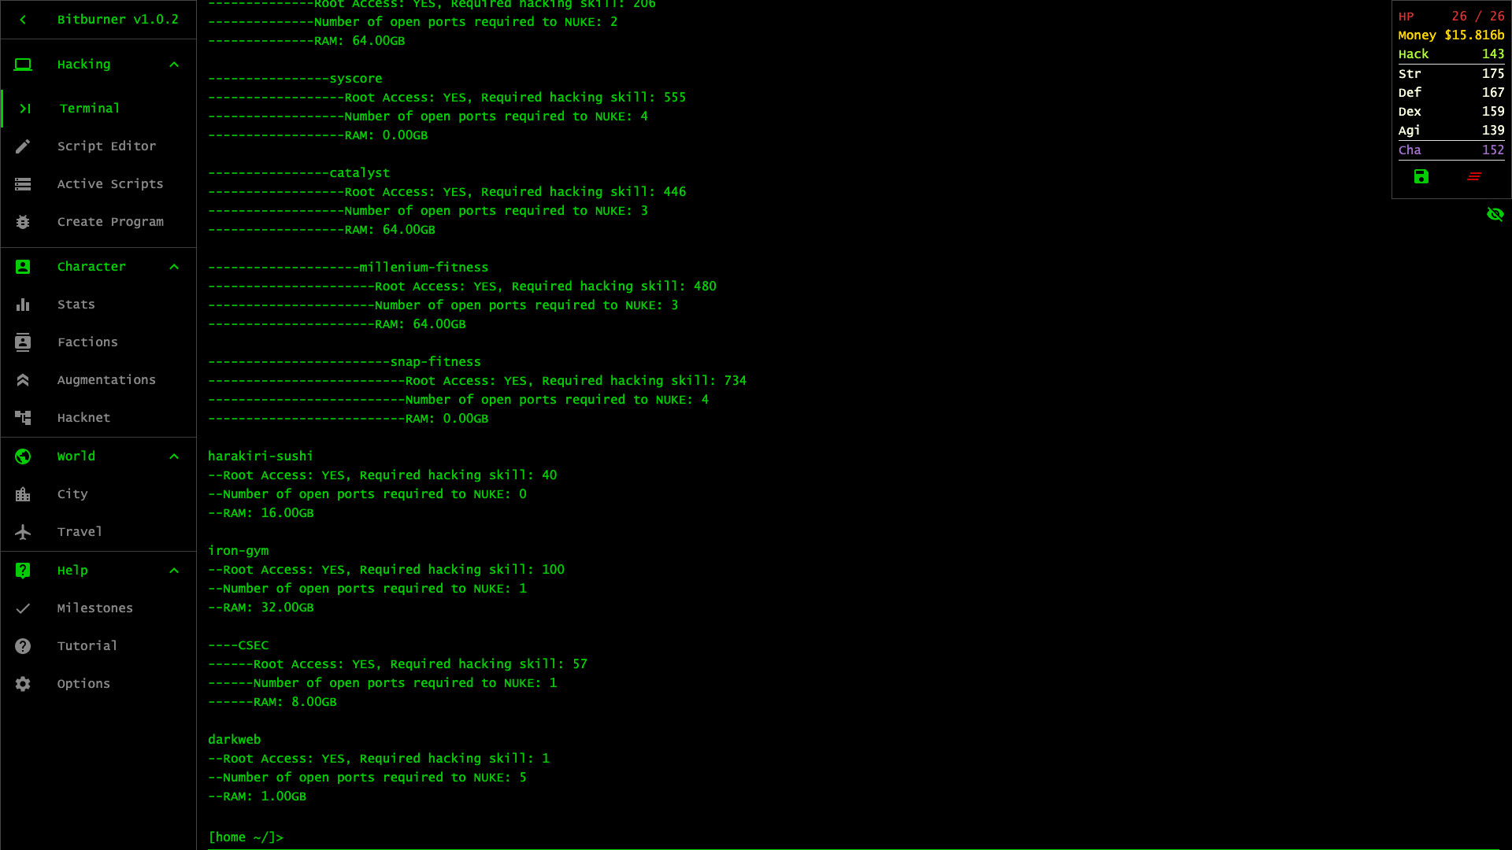The width and height of the screenshot is (1512, 850).
Task: Click the Tutorial button in sidebar
Action: [87, 645]
